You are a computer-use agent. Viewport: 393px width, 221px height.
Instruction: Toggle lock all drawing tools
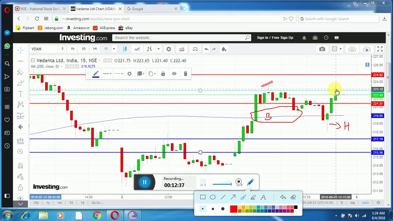pos(21,188)
